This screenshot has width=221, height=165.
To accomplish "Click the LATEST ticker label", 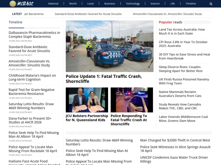I will (17, 14).
